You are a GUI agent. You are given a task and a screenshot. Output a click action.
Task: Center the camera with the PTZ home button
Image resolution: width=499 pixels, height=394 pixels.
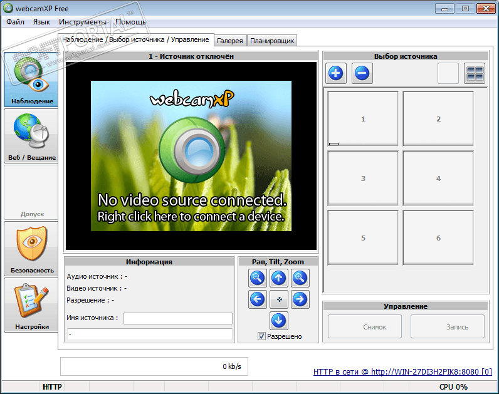click(x=279, y=299)
